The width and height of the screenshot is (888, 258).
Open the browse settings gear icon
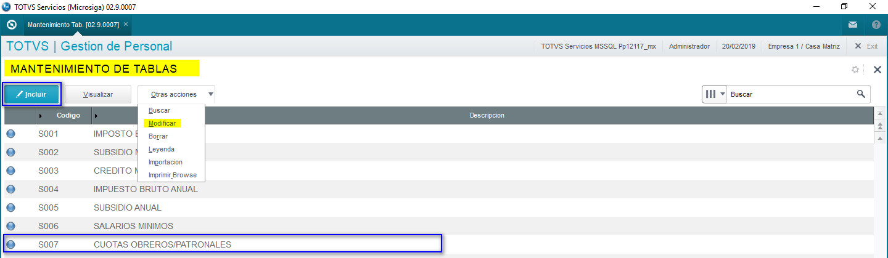click(x=855, y=70)
